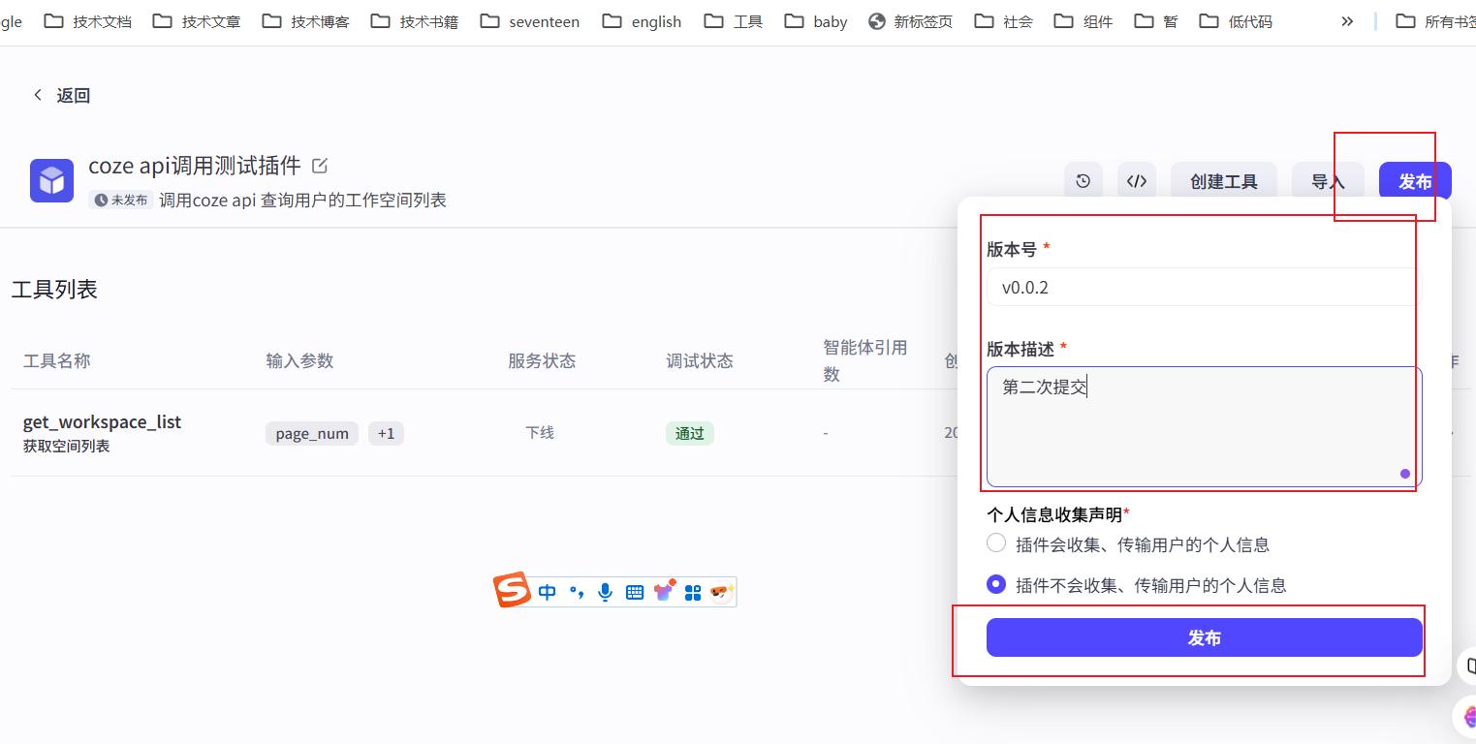Viewport: 1476px width, 744px height.
Task: Open the version history clock icon
Action: click(1083, 181)
